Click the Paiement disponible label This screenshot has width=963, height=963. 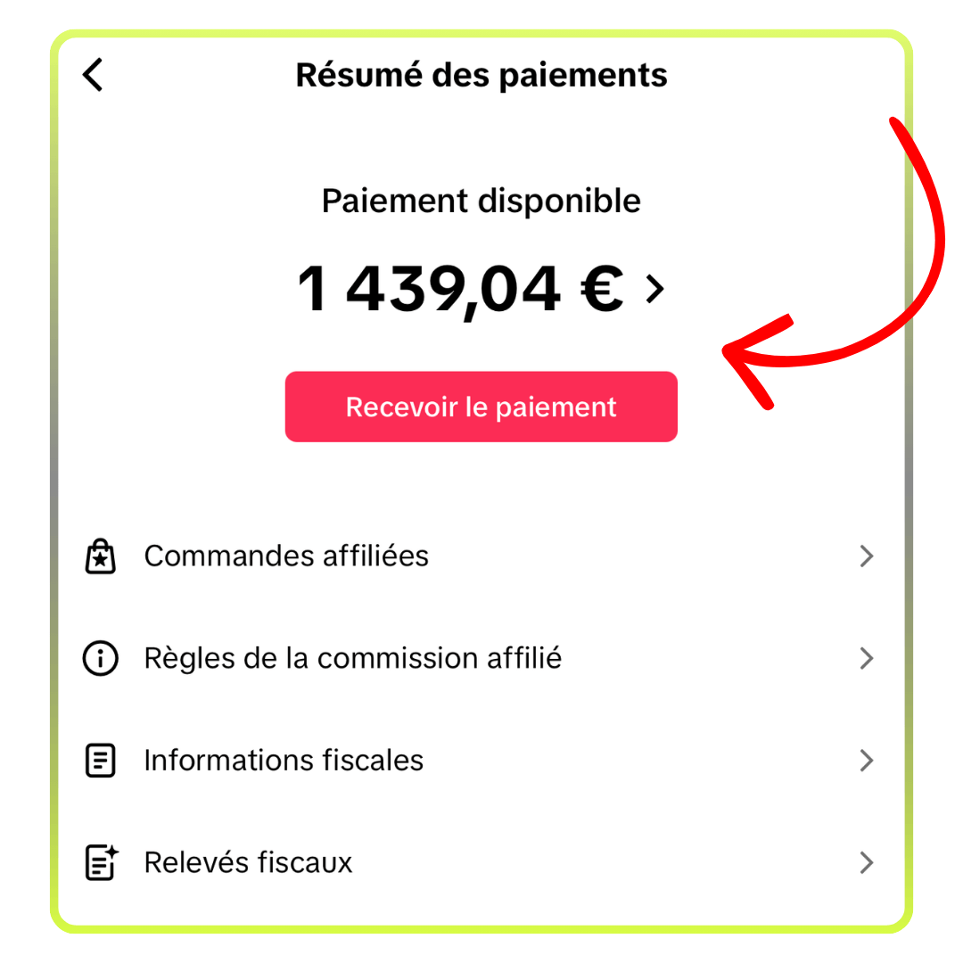[x=481, y=202]
